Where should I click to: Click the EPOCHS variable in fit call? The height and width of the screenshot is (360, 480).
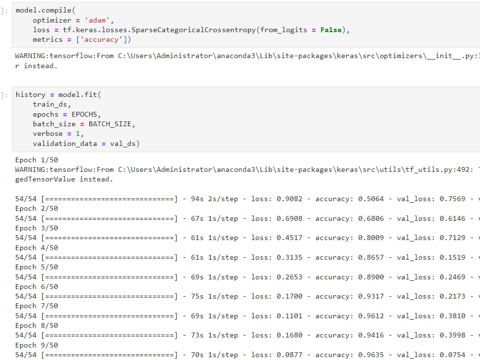coord(84,114)
